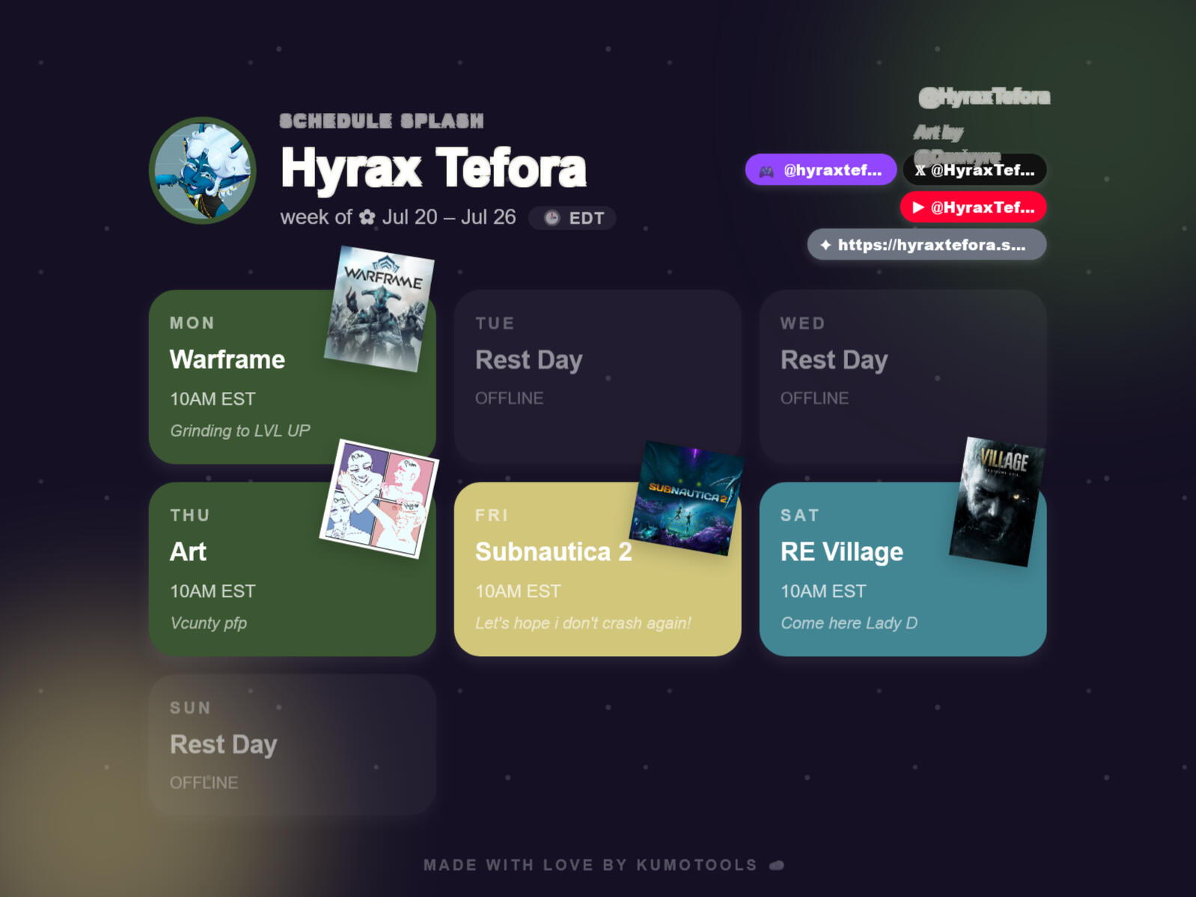Select the Warframe game cover thumbnail

[379, 309]
